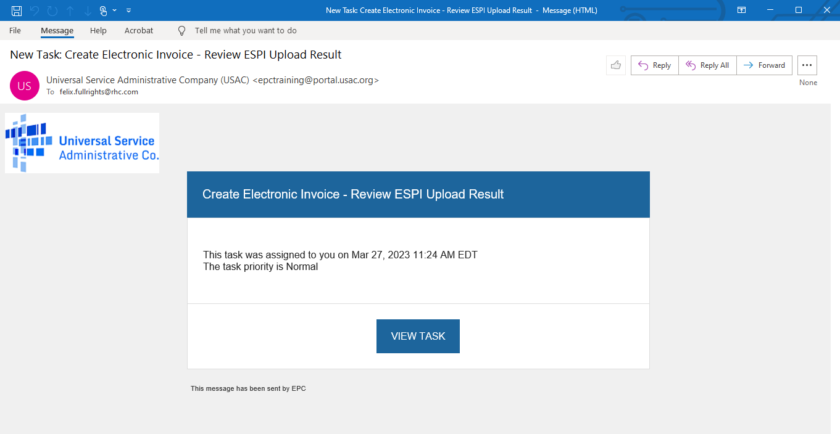The width and height of the screenshot is (840, 434).
Task: Click the thumbs-up Like button
Action: coord(616,65)
